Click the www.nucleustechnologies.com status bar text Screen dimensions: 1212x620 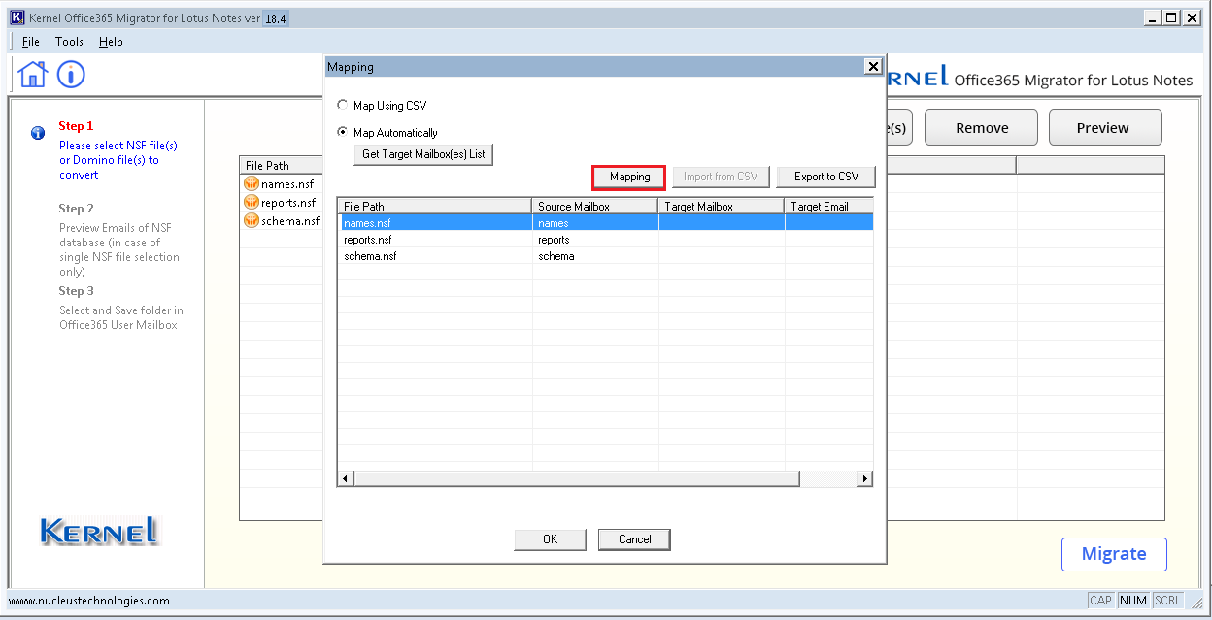pos(89,601)
